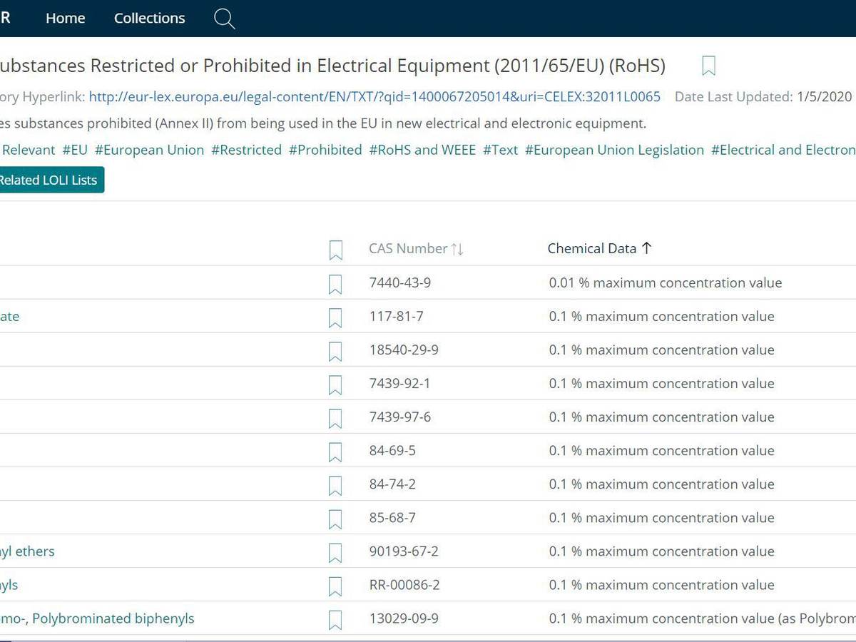Image resolution: width=856 pixels, height=642 pixels.
Task: Click the CAS number 18540-29-9 cell
Action: [404, 350]
